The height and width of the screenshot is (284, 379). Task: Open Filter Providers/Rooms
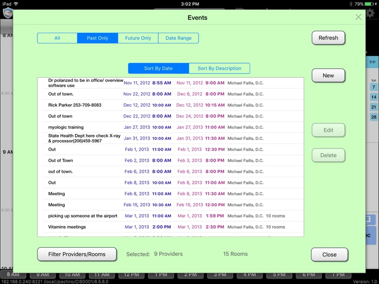(x=77, y=254)
